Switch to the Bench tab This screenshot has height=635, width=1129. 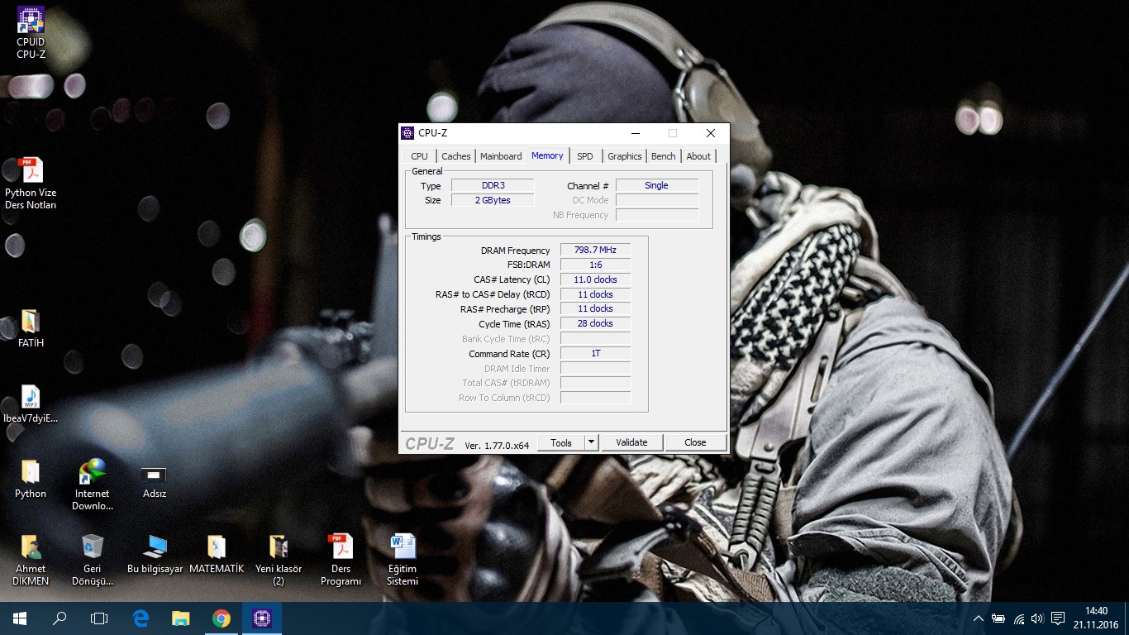[x=664, y=156]
